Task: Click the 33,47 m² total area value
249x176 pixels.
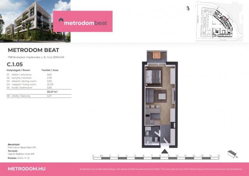Action: (52, 92)
